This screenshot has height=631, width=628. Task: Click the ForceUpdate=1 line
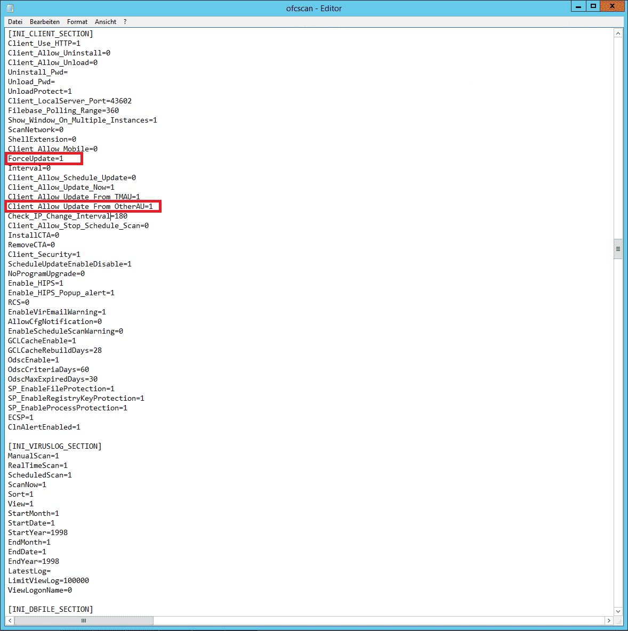pyautogui.click(x=35, y=159)
